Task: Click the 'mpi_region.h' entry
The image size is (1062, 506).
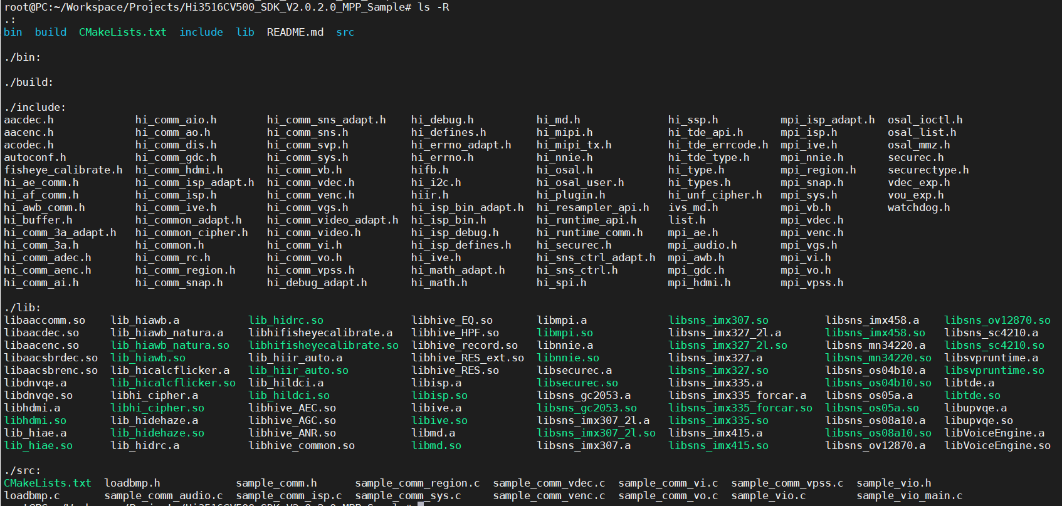Action: 819,170
